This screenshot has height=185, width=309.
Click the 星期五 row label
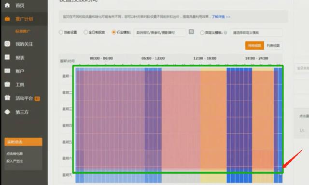click(67, 142)
